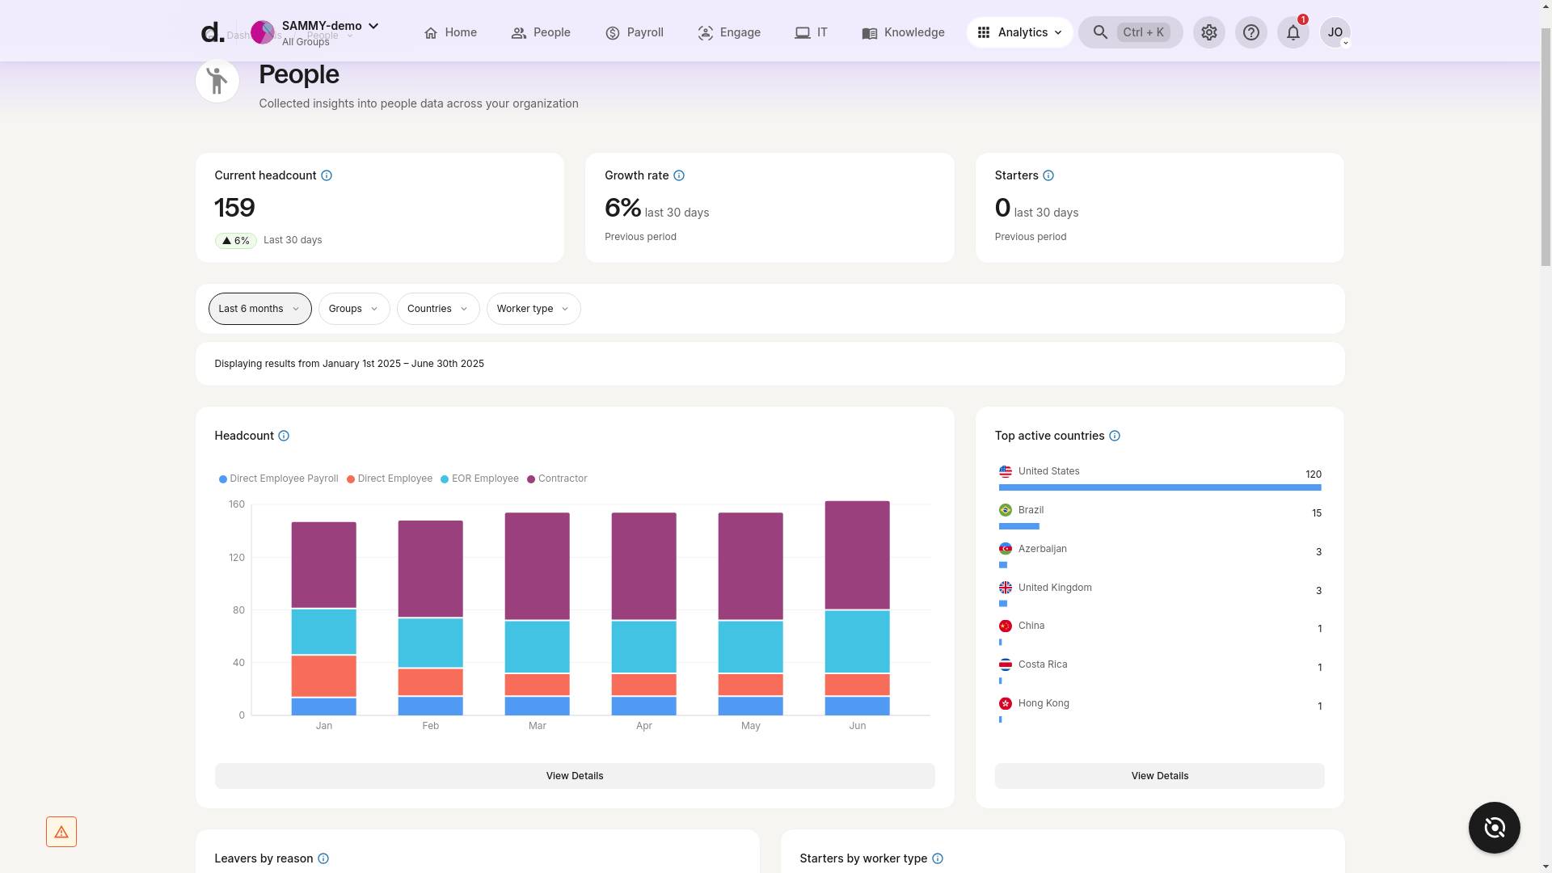Open the Last 6 months date filter
The image size is (1552, 873).
click(x=259, y=308)
